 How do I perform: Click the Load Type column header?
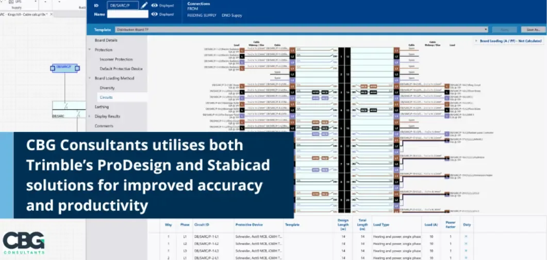[x=381, y=225]
